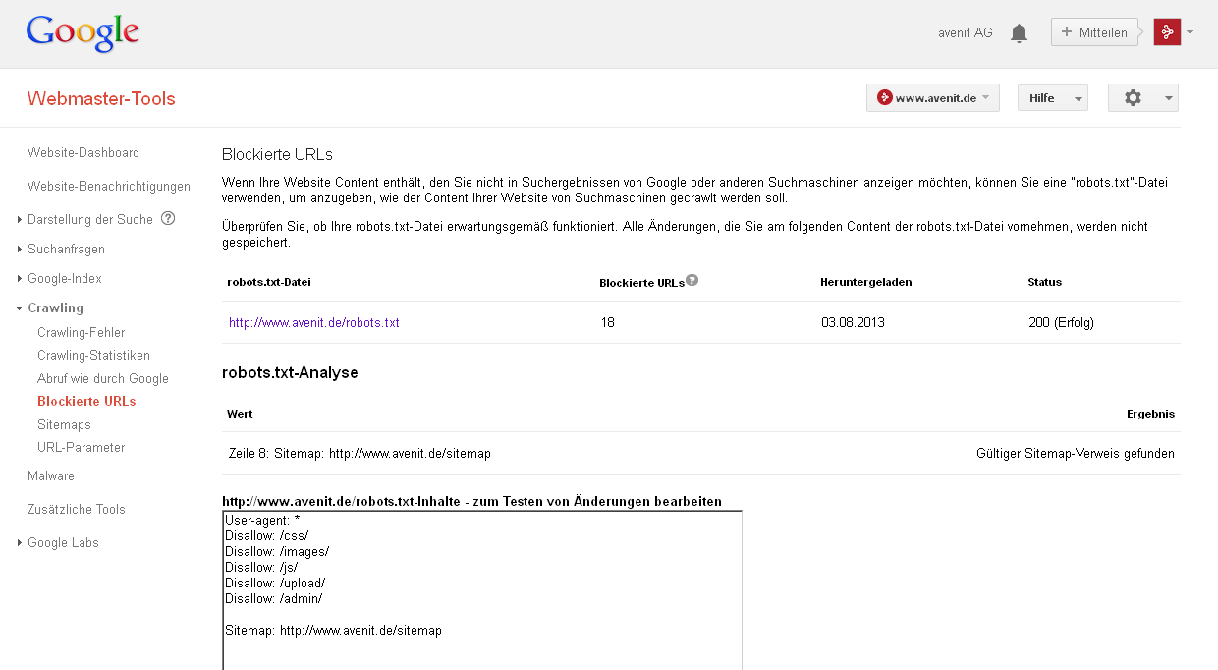Screen dimensions: 1218x670
Task: Open the Hilfe dropdown menu
Action: coord(1052,98)
